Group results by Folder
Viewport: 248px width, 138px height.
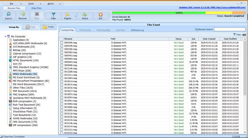[x=49, y=27]
